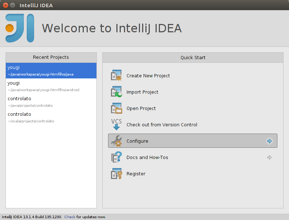Select the Register label
The image size is (289, 220).
tap(136, 174)
